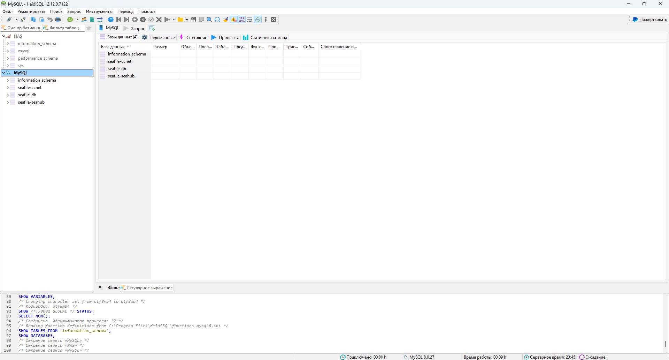This screenshot has height=360, width=669.
Task: Open the Find text dialog
Action: pyautogui.click(x=209, y=20)
